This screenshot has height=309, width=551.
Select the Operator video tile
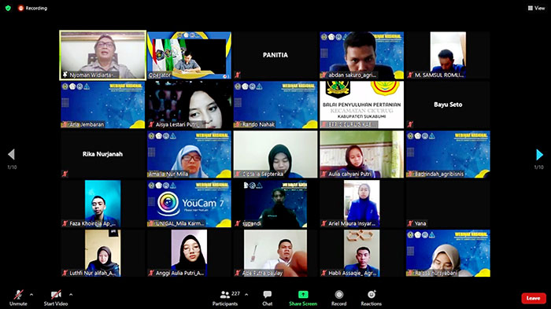click(189, 55)
